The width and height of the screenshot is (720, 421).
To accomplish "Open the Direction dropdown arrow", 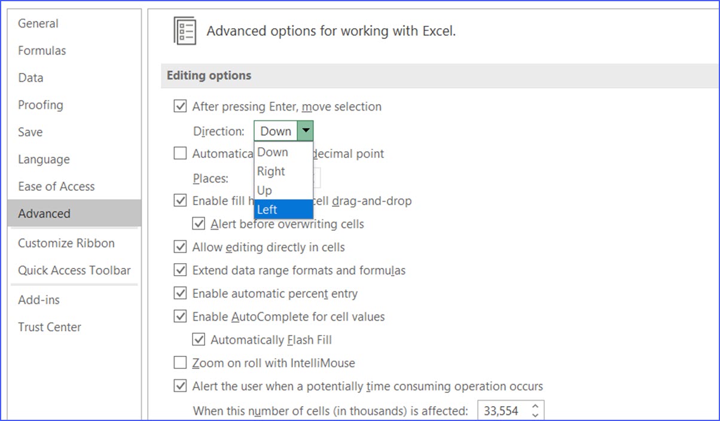I will coord(307,130).
